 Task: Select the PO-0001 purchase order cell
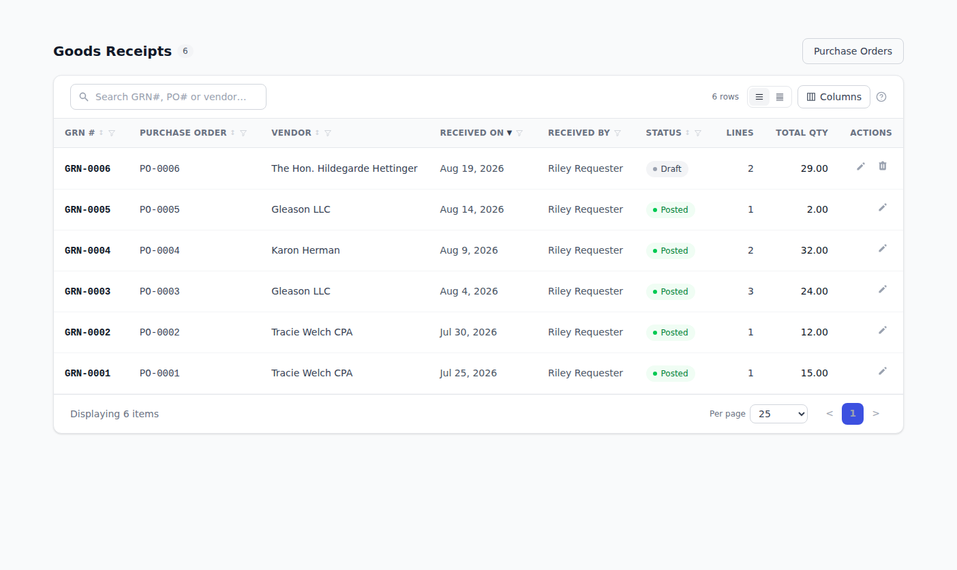click(159, 374)
